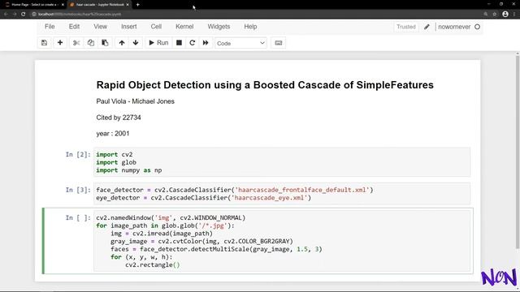This screenshot has height=292, width=520.
Task: Select the In [3] CascadeClassifier code cell
Action: point(282,194)
